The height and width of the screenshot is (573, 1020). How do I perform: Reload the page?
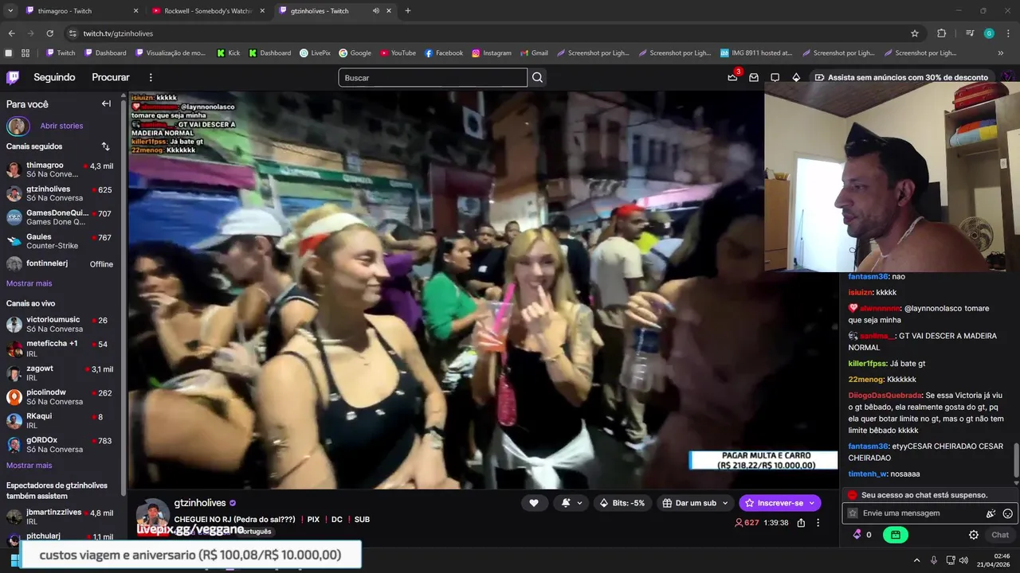[49, 33]
